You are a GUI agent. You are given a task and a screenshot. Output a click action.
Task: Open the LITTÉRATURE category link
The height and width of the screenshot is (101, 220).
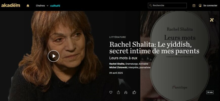[118, 37]
